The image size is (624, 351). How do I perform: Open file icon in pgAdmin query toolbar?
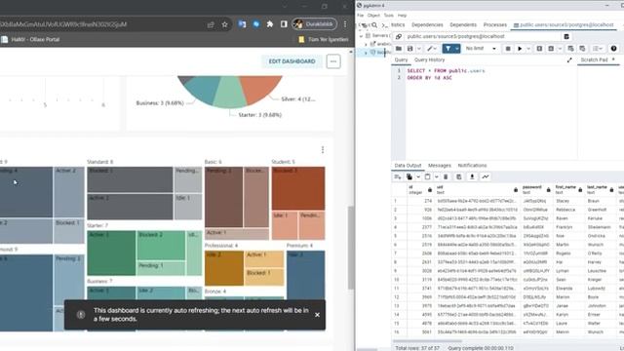point(399,49)
